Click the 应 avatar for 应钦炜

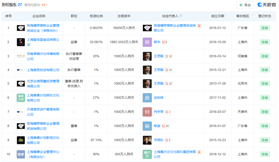click(147, 98)
